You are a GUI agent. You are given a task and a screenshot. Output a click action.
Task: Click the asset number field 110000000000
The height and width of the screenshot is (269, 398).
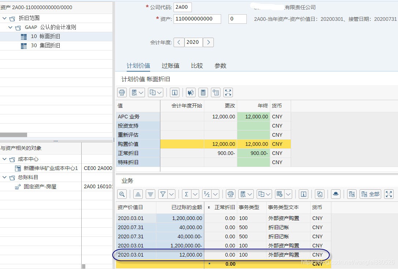click(x=197, y=19)
